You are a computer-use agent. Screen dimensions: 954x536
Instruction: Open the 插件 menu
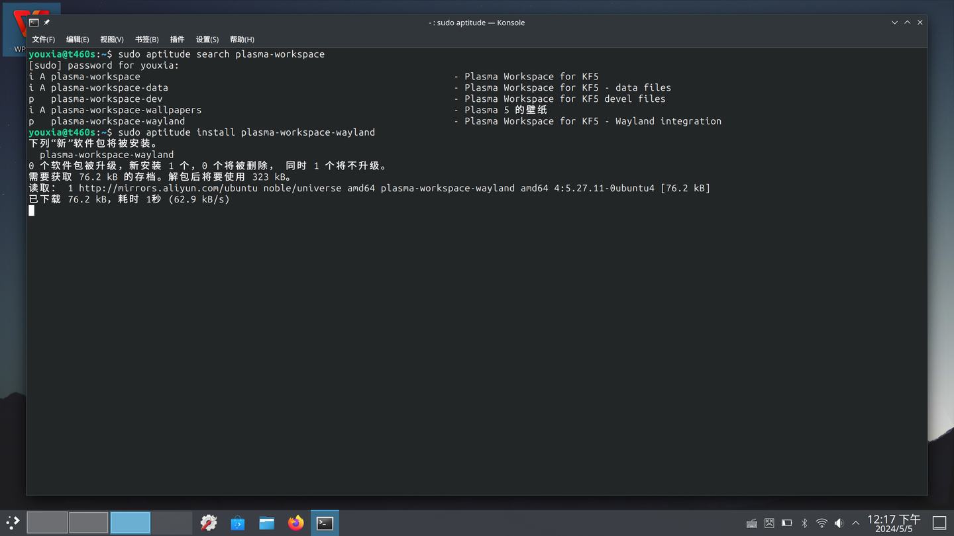click(177, 39)
